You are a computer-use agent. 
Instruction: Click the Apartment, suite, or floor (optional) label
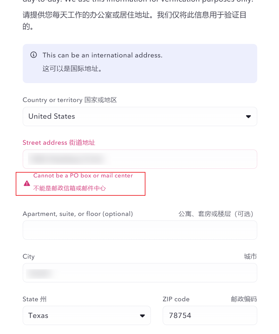click(78, 214)
